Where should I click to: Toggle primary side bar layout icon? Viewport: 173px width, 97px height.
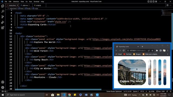[148, 2]
